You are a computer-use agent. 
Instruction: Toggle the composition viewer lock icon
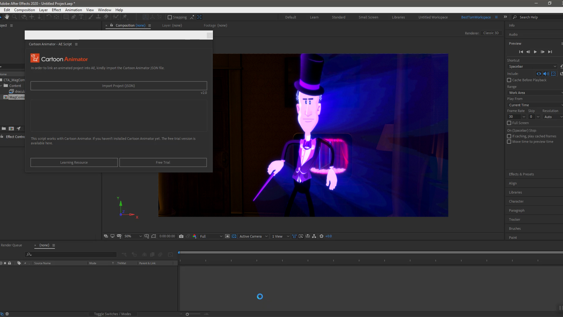[111, 25]
